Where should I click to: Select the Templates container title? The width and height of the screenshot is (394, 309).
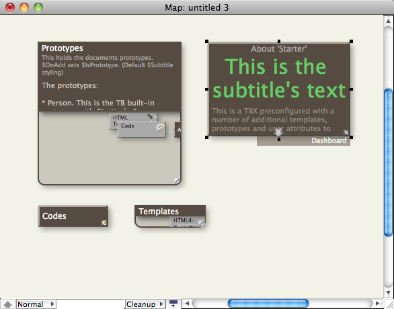[x=159, y=212]
